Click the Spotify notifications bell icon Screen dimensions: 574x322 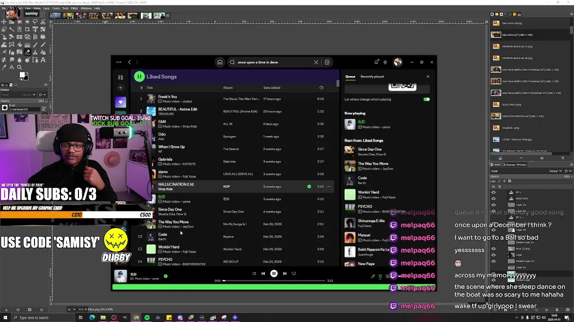[376, 62]
